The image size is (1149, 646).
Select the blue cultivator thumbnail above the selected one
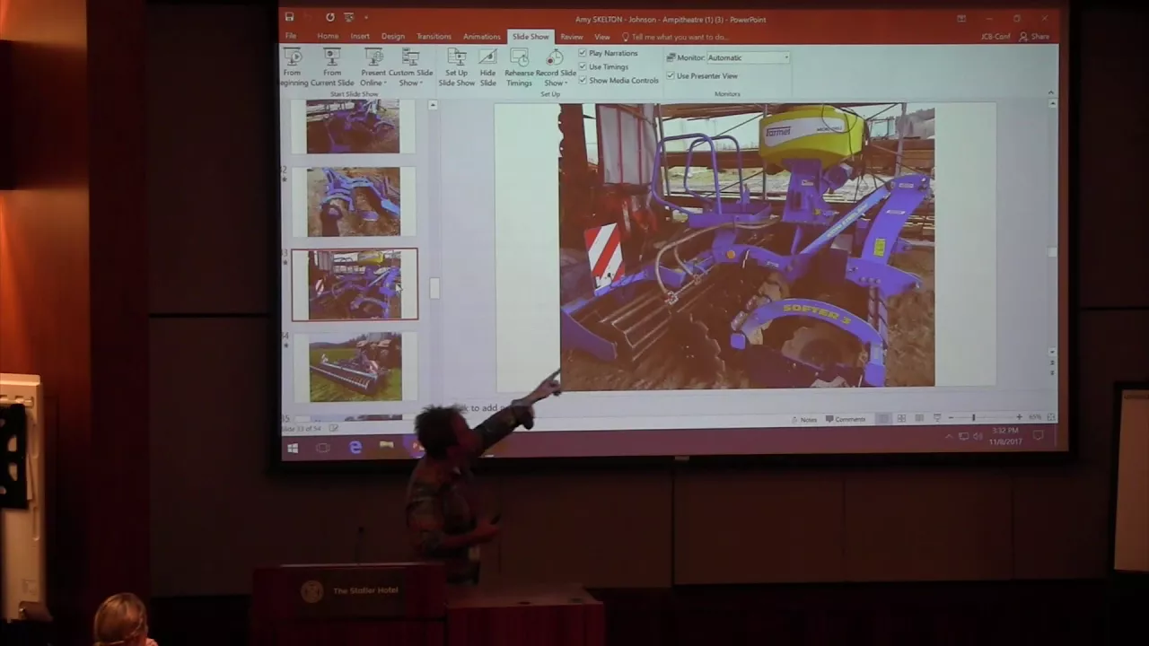[x=353, y=201]
